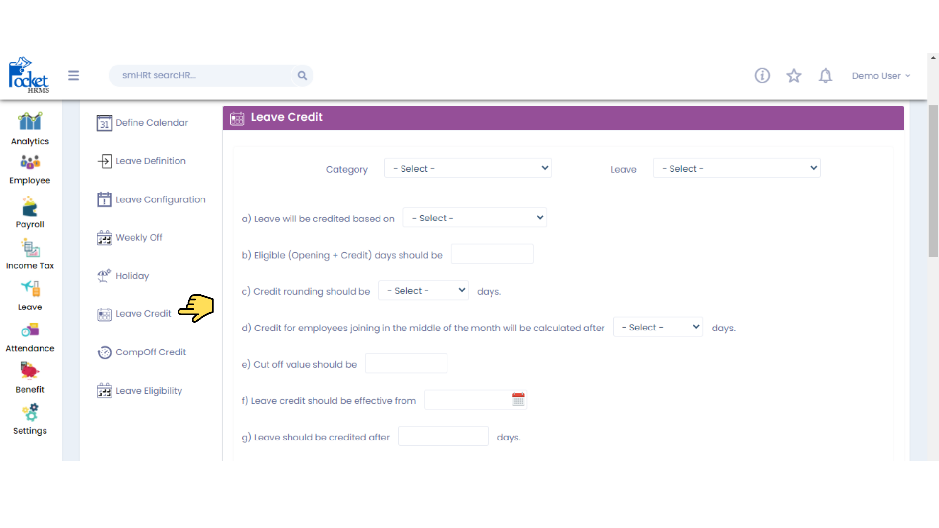Screen dimensions: 939x528
Task: Click the Pocket HRMS logo
Action: [28, 75]
